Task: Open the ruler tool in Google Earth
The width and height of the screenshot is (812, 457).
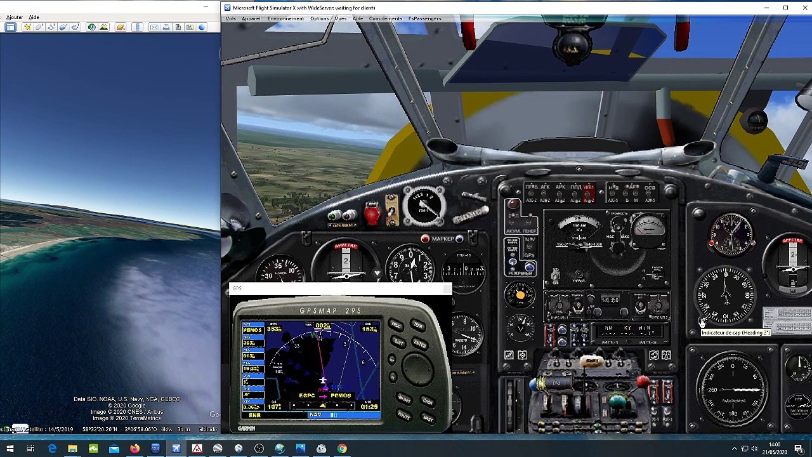Action: pos(137,27)
